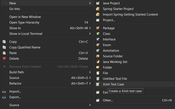Viewport: 175px width, 109px height.
Task: Select Show in Local Terminal
Action: pos(26,34)
